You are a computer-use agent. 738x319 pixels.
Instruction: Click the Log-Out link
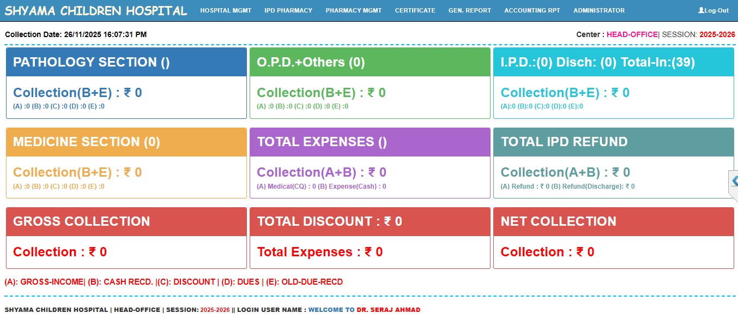[716, 10]
